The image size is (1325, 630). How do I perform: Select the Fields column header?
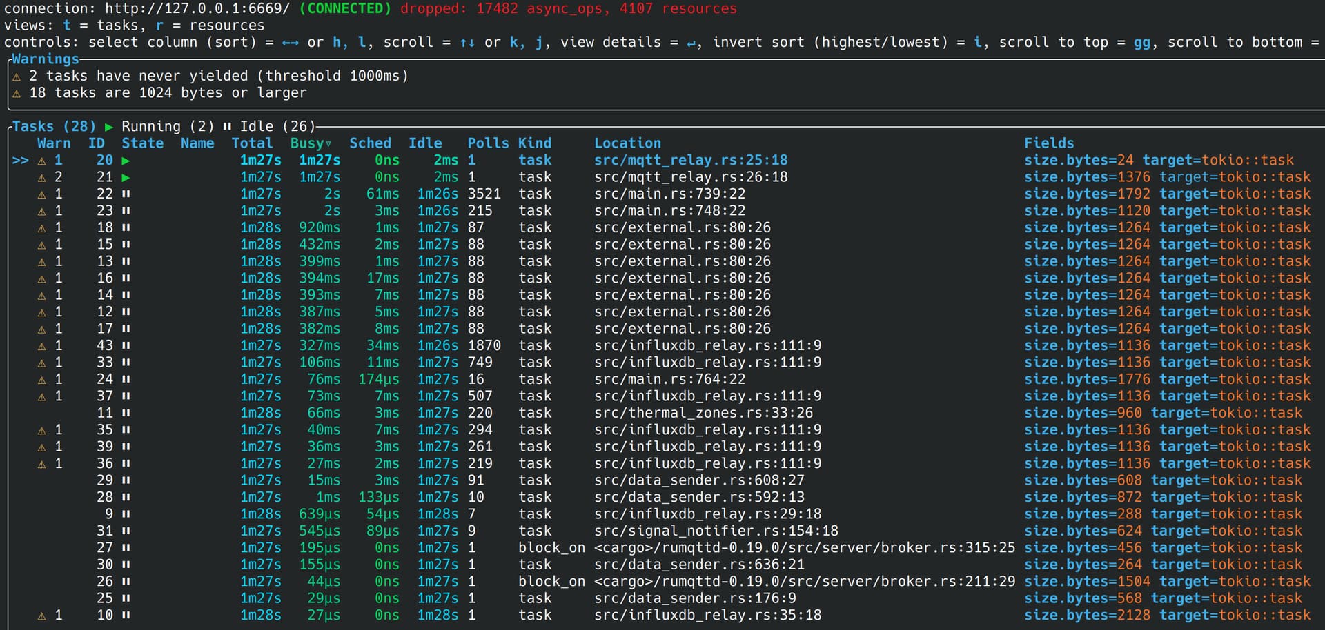[x=1049, y=143]
